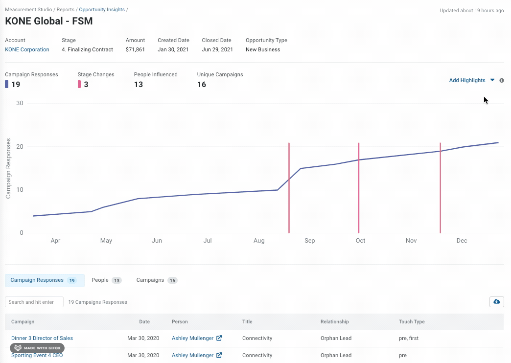511x363 pixels.
Task: Click the Date column header
Action: (144, 321)
